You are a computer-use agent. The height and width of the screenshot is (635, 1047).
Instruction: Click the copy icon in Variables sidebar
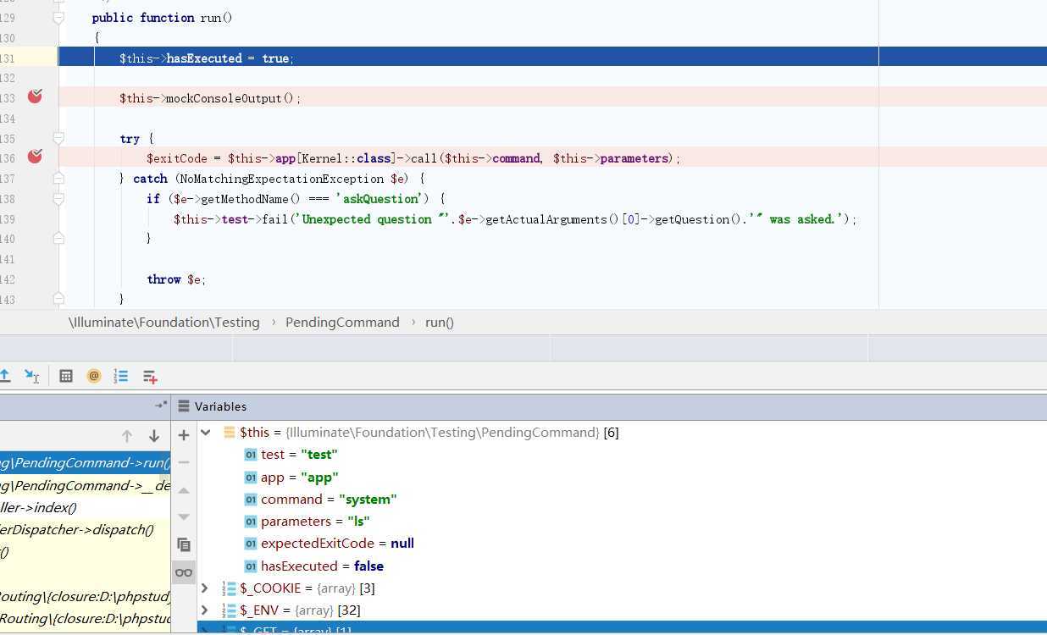tap(184, 544)
